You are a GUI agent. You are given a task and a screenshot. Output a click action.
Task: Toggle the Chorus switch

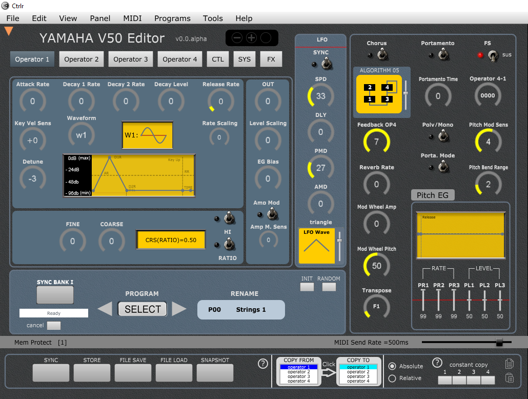[381, 54]
